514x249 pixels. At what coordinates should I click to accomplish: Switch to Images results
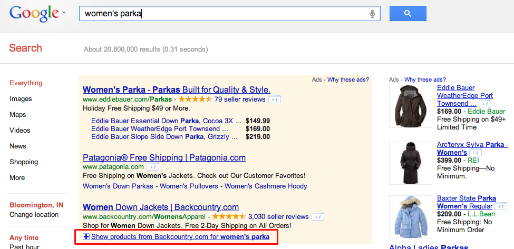click(21, 98)
